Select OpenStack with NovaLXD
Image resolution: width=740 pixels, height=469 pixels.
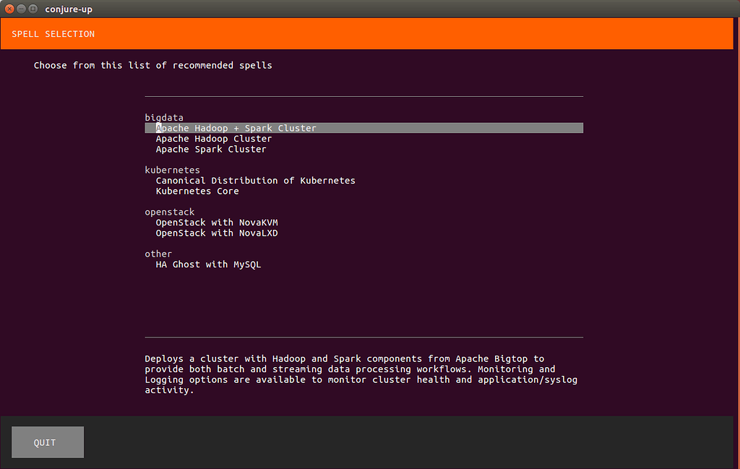(217, 233)
